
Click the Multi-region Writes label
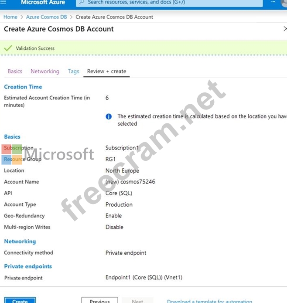tap(27, 227)
